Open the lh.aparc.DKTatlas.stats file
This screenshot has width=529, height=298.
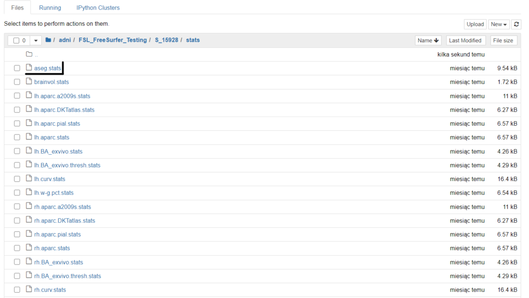pyautogui.click(x=64, y=110)
